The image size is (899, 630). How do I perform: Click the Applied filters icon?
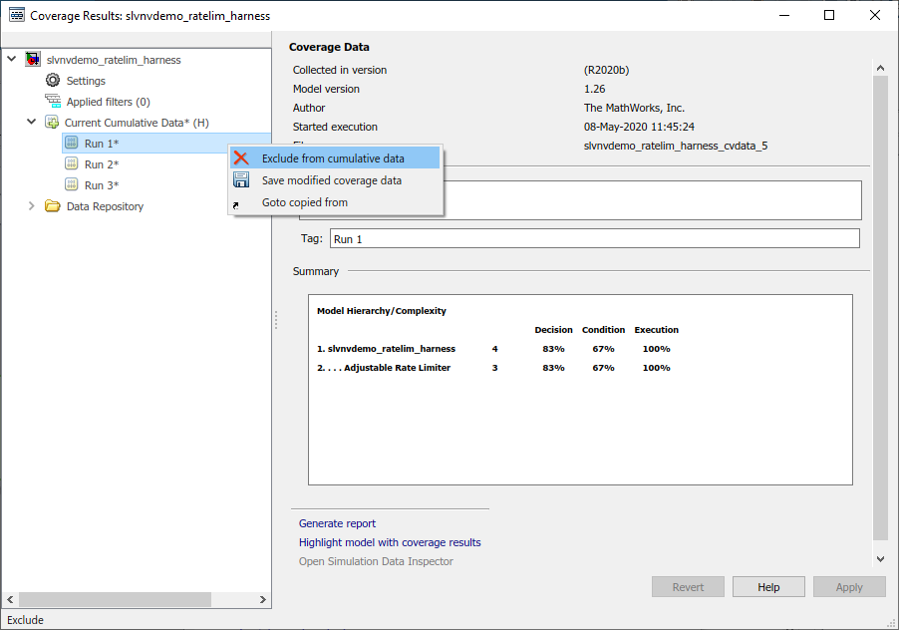point(53,102)
